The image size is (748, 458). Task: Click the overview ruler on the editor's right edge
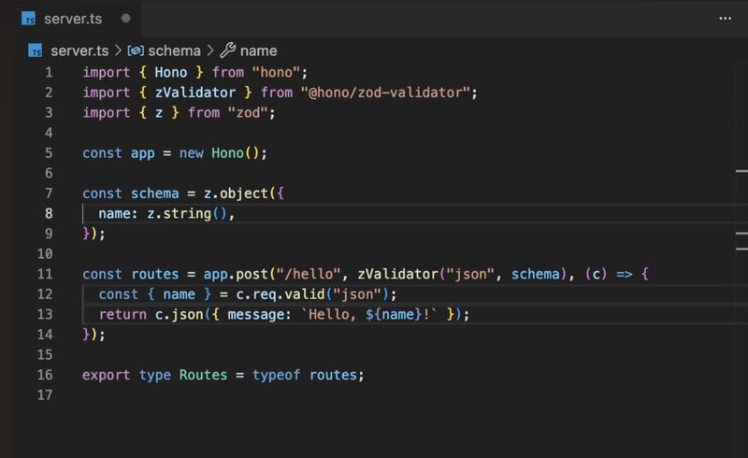coord(741,258)
